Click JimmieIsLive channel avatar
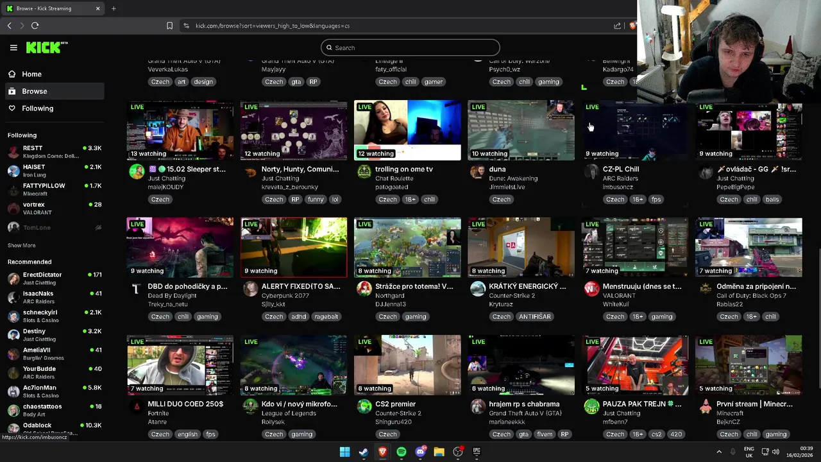The image size is (821, 462). [x=478, y=171]
